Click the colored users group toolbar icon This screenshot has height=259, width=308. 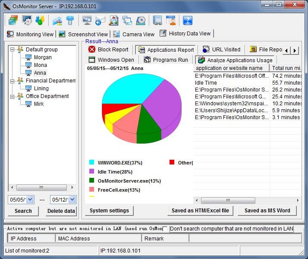pos(40,20)
